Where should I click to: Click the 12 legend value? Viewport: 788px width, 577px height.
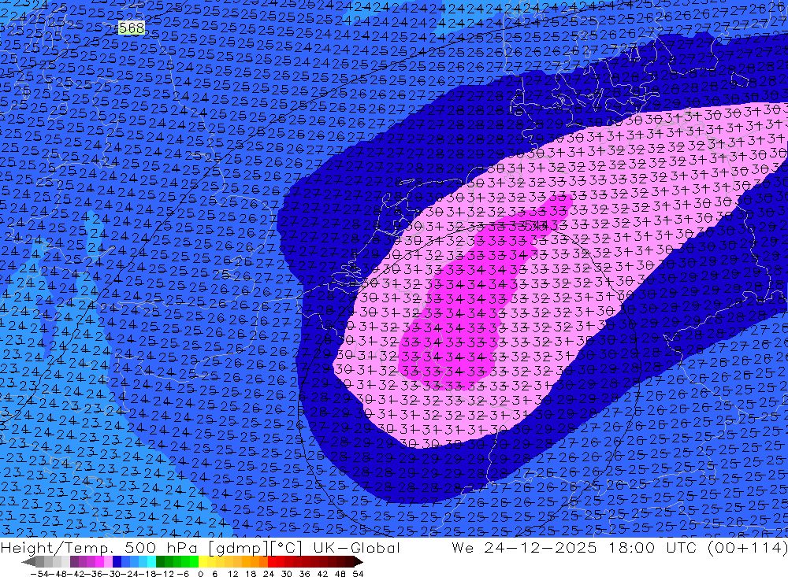(x=233, y=574)
